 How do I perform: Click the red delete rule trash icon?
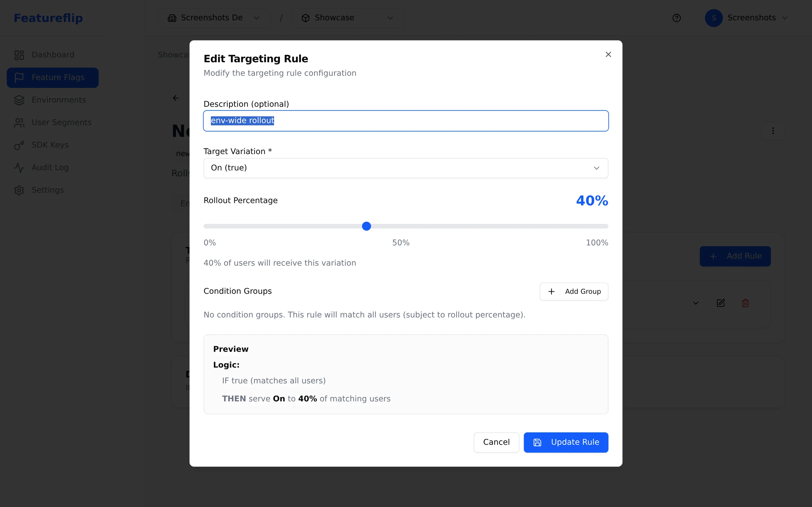click(745, 303)
